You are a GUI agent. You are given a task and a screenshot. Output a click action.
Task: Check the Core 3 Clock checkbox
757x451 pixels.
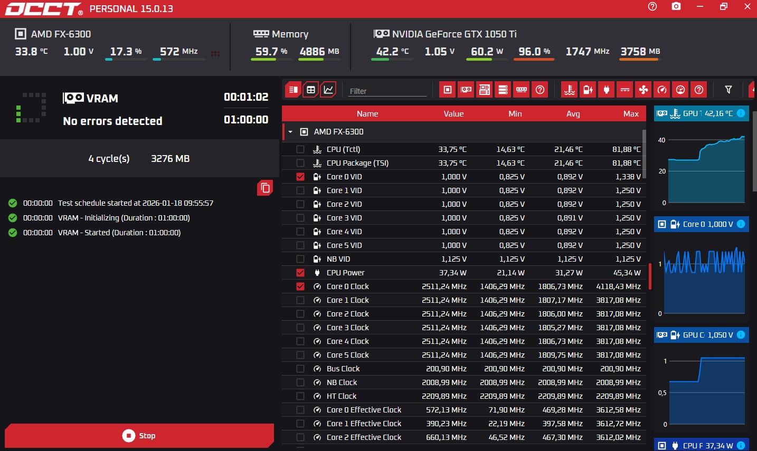(300, 328)
